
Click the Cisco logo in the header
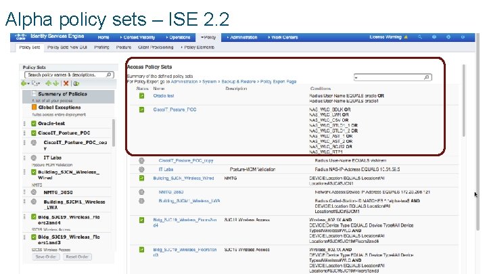pyautogui.click(x=20, y=37)
